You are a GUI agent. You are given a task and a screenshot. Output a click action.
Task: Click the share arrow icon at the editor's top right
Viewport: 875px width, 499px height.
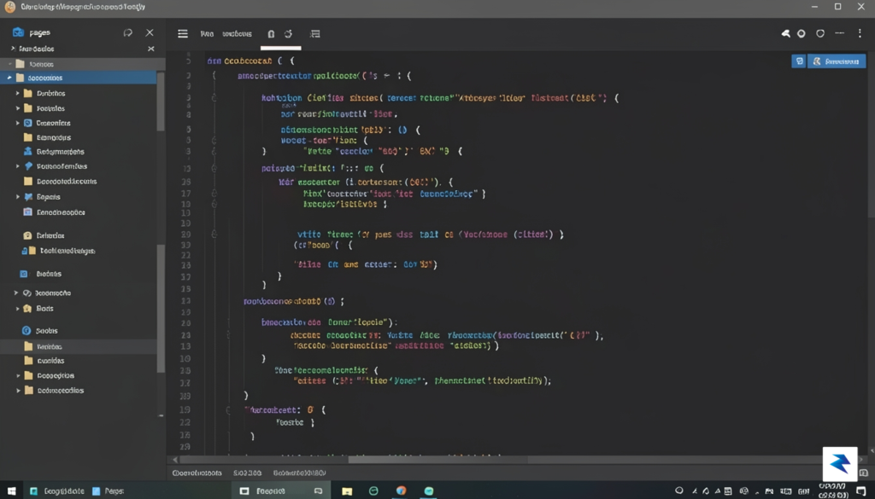(786, 34)
